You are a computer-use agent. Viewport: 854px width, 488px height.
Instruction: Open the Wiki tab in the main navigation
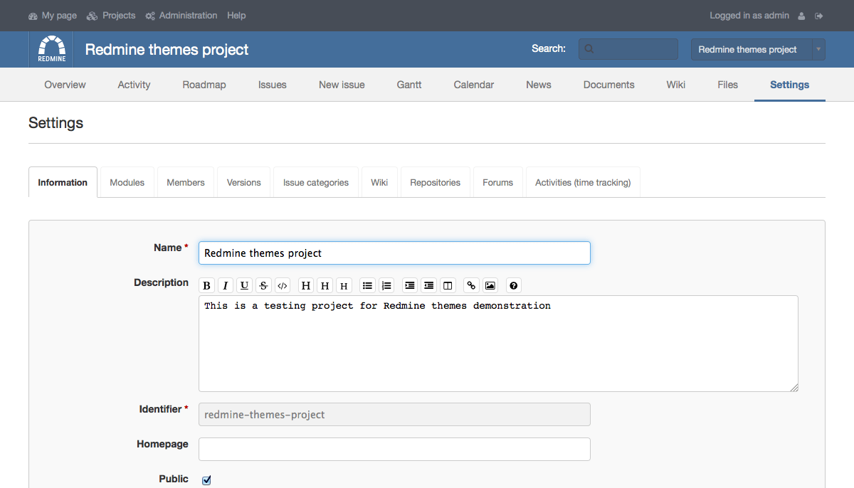[x=676, y=85]
